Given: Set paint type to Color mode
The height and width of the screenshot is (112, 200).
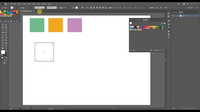Looking at the screenshot, I should [x=2, y=58].
